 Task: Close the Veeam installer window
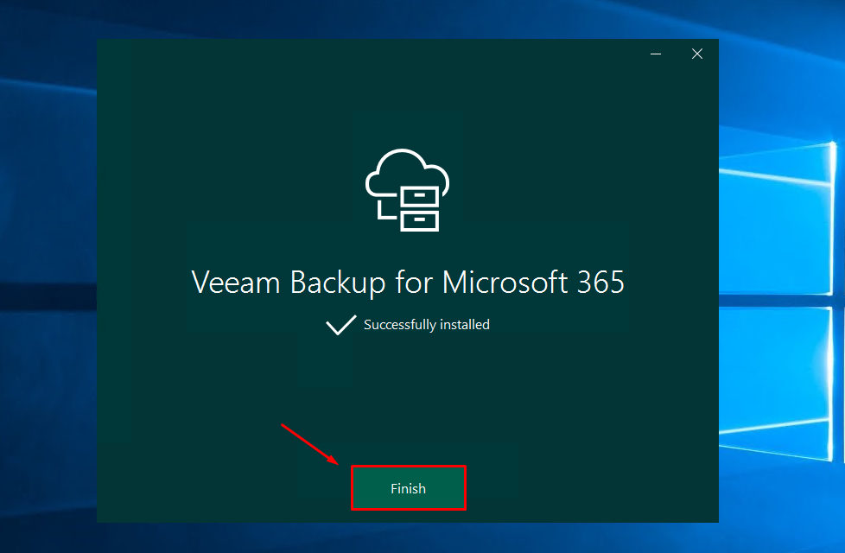pyautogui.click(x=696, y=54)
